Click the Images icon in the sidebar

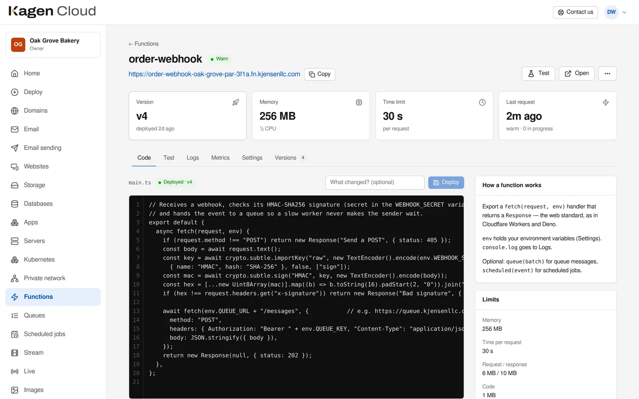coord(15,390)
